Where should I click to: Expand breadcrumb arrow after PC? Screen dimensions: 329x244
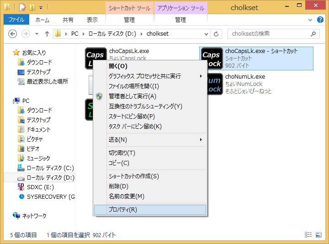coord(84,34)
